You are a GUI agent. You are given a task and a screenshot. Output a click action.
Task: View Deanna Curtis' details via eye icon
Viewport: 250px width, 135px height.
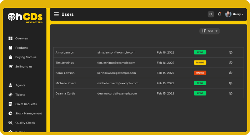pyautogui.click(x=231, y=93)
